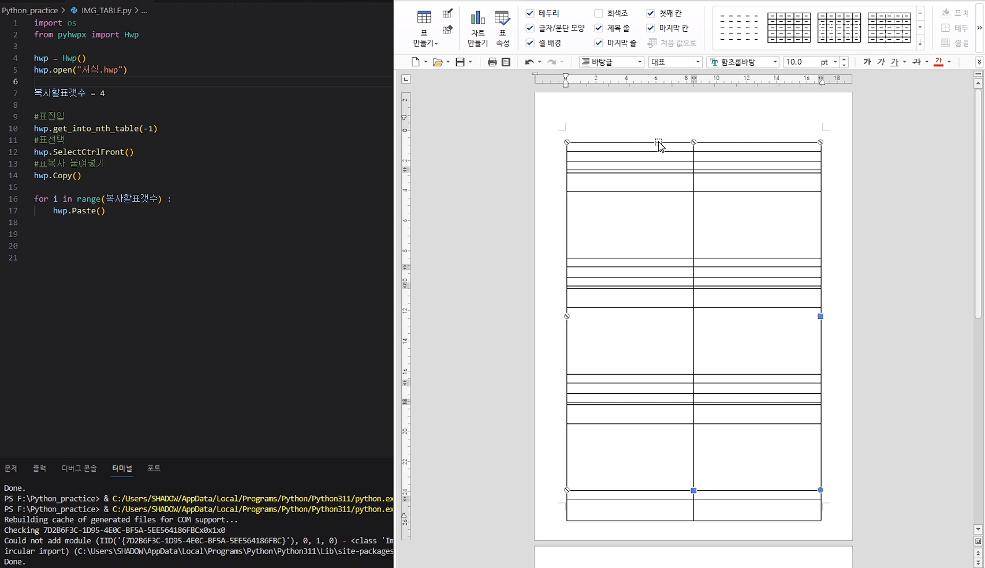Select the dashed-only table style thumbnail
Screen dimensions: 985x568
point(739,28)
